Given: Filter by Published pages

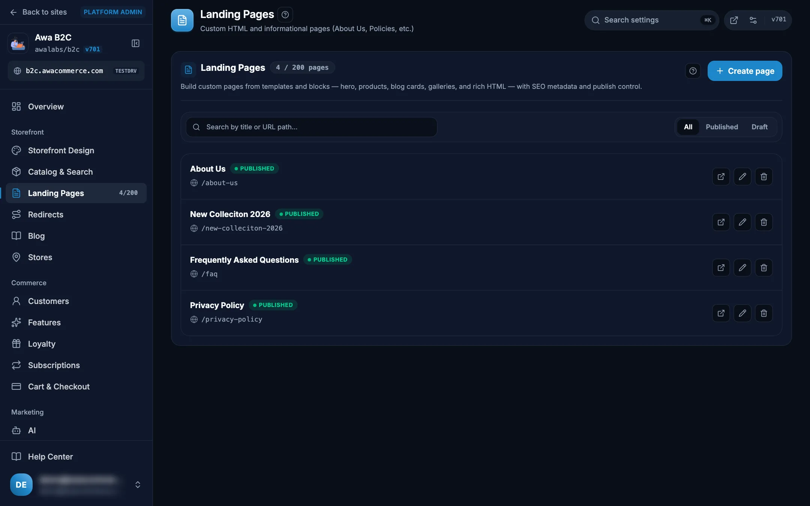Looking at the screenshot, I should pyautogui.click(x=721, y=127).
